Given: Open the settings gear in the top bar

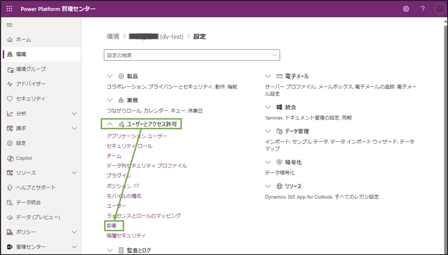Looking at the screenshot, I should (406, 9).
